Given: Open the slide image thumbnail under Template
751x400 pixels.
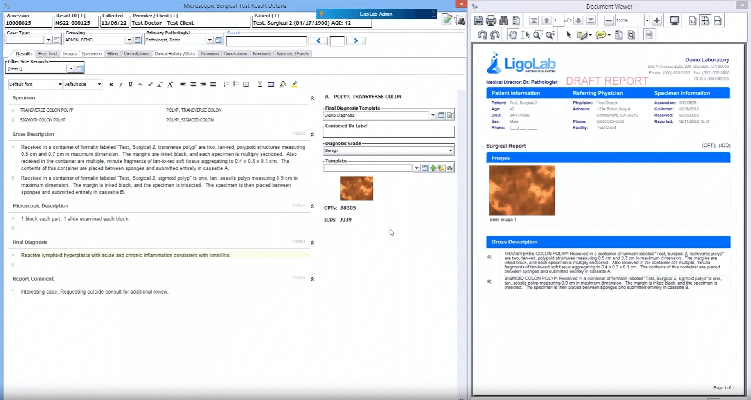Looking at the screenshot, I should [356, 188].
